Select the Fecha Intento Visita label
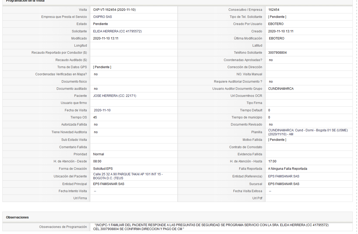The height and width of the screenshot is (234, 358). pos(73,191)
